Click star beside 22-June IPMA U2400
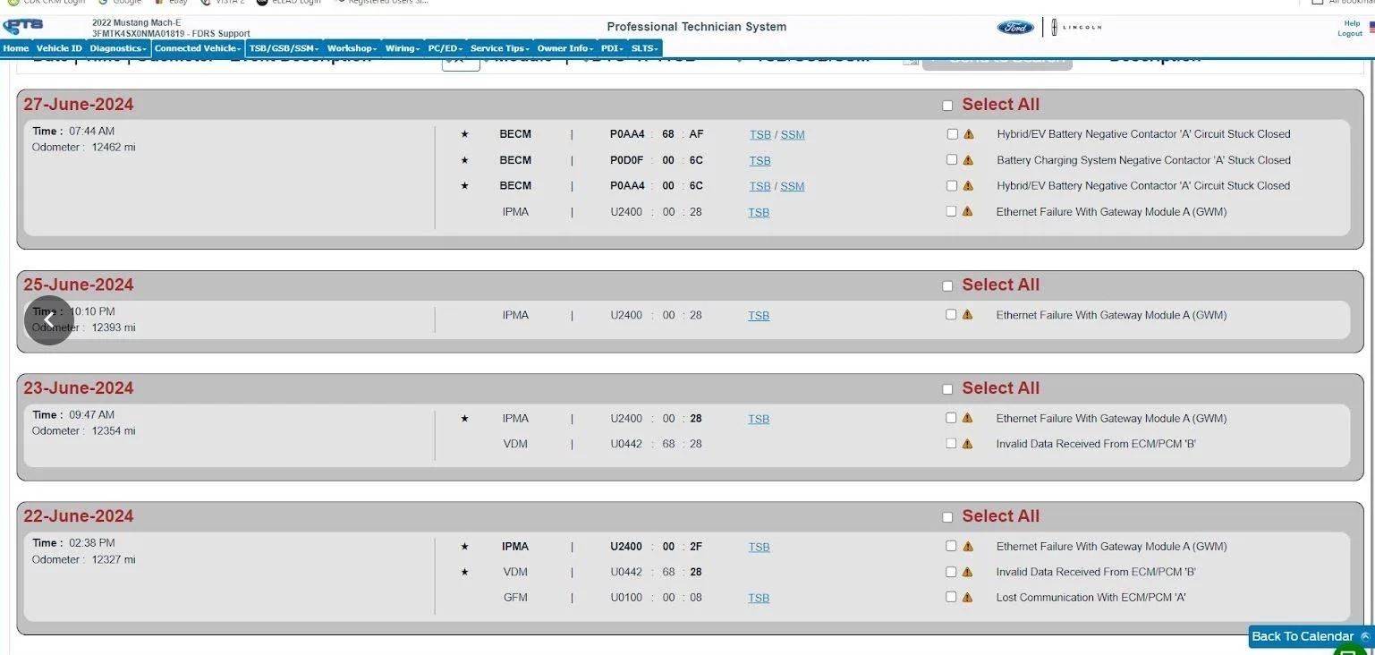This screenshot has height=655, width=1375. [464, 547]
